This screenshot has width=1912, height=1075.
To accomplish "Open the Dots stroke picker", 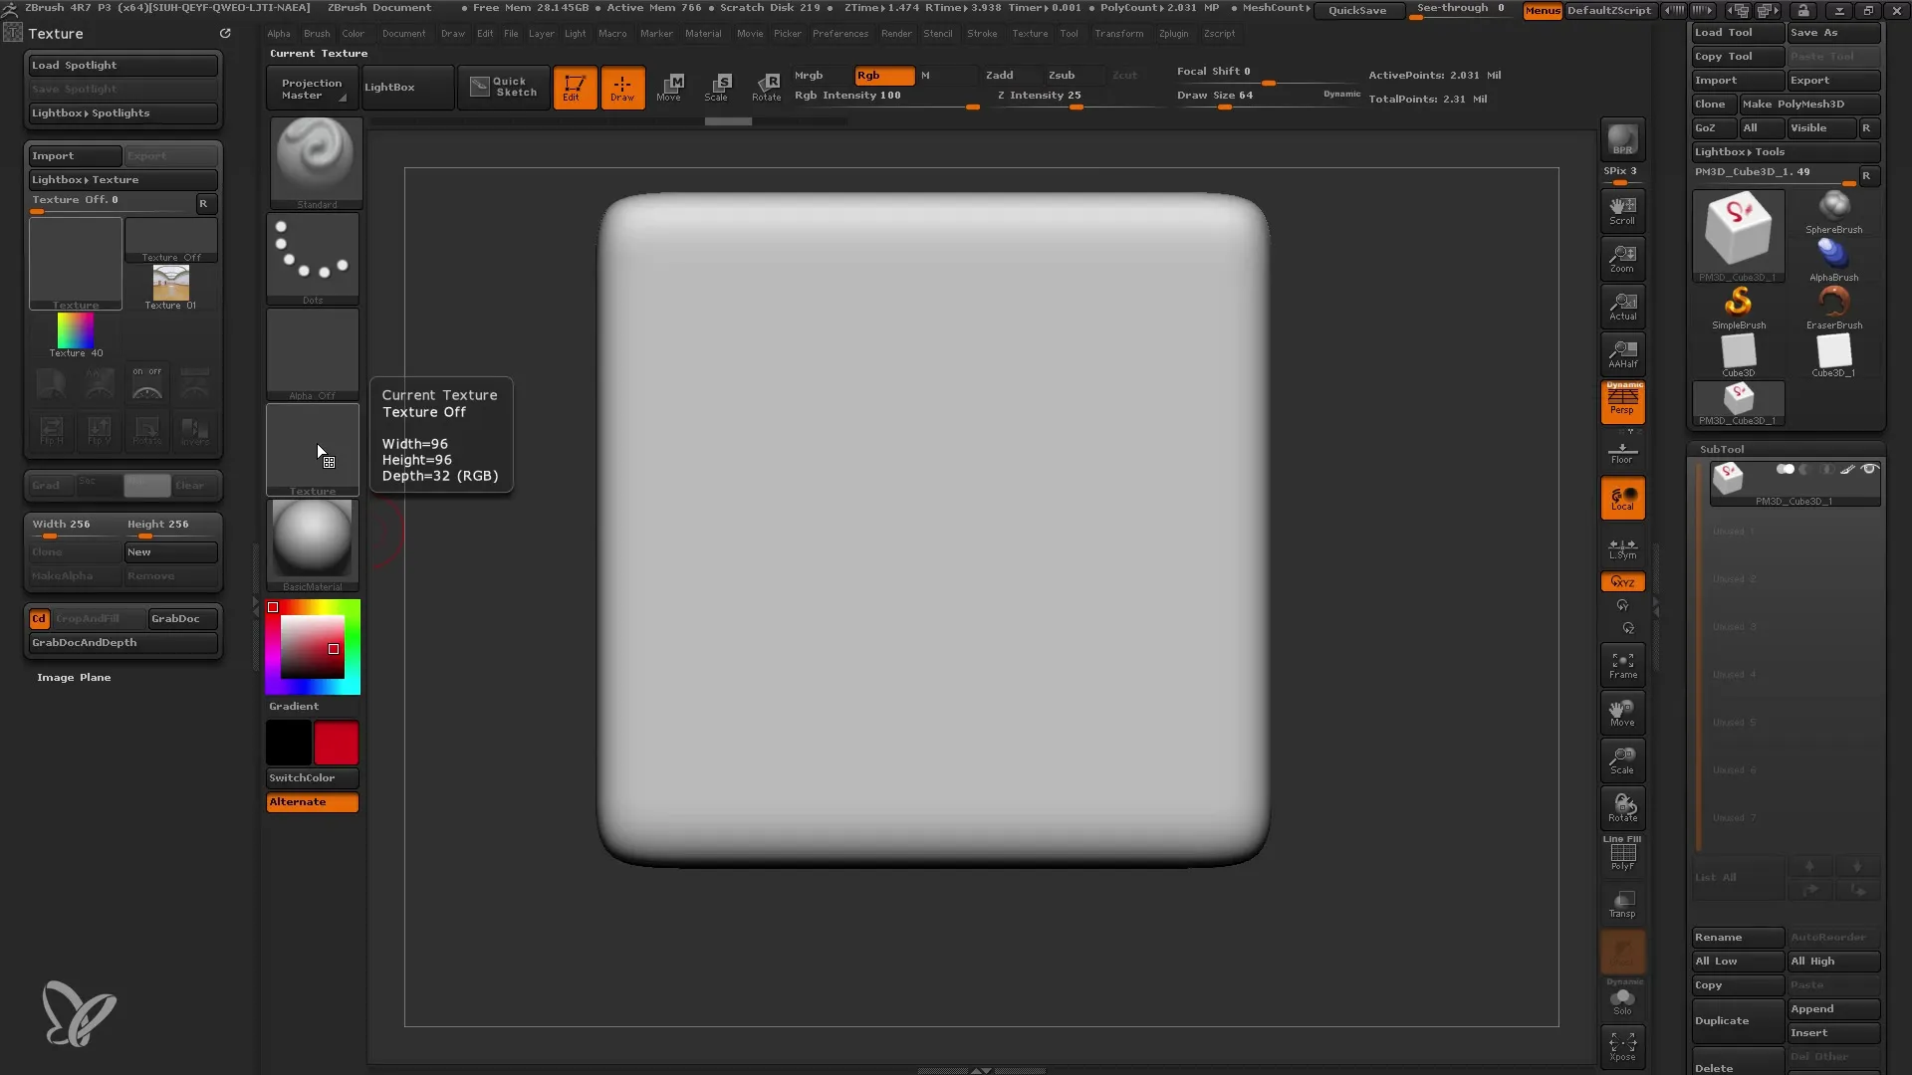I will pos(313,259).
